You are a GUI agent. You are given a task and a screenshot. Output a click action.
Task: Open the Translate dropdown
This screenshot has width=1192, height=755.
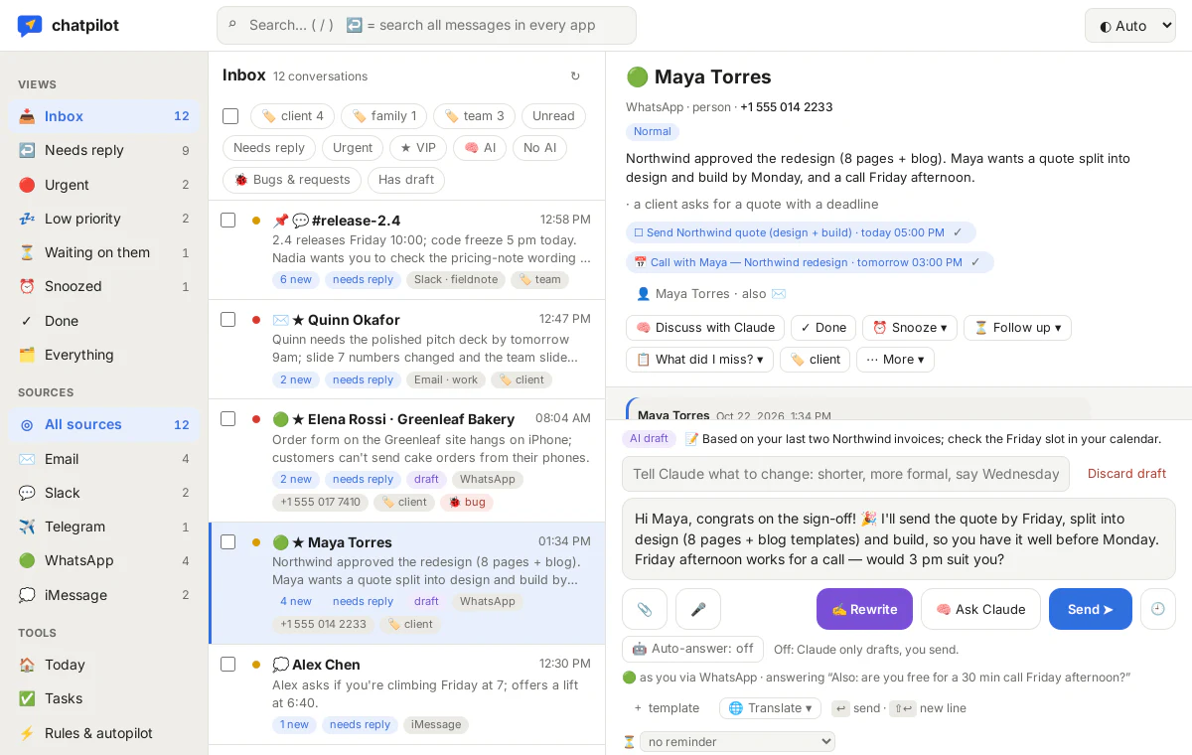(769, 708)
